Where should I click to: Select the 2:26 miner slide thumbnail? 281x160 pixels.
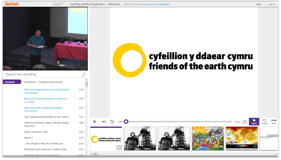(174, 138)
